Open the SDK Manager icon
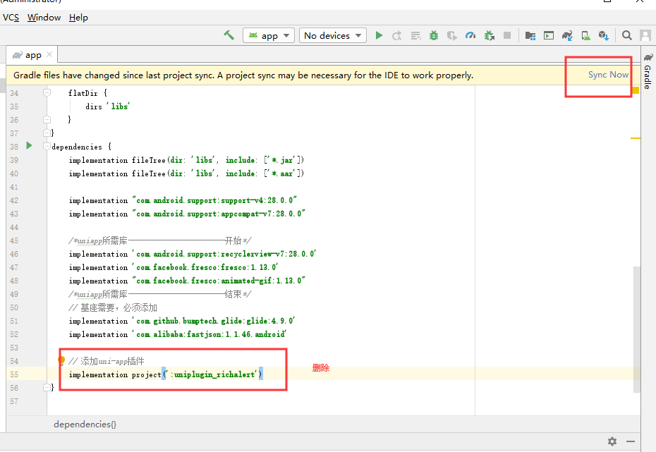 pyautogui.click(x=604, y=35)
